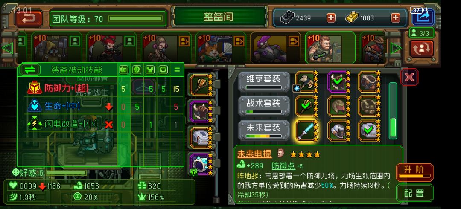Tap the blue share icon

click(423, 17)
